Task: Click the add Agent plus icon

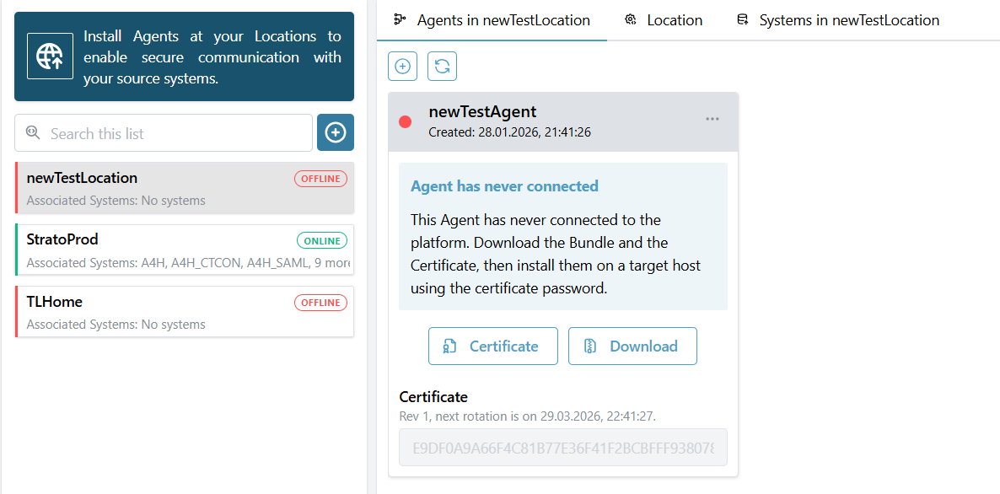Action: [402, 66]
